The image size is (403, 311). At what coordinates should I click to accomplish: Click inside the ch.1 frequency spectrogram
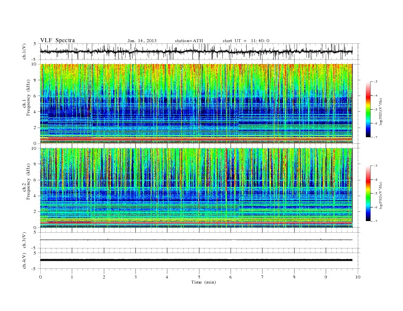coord(196,104)
